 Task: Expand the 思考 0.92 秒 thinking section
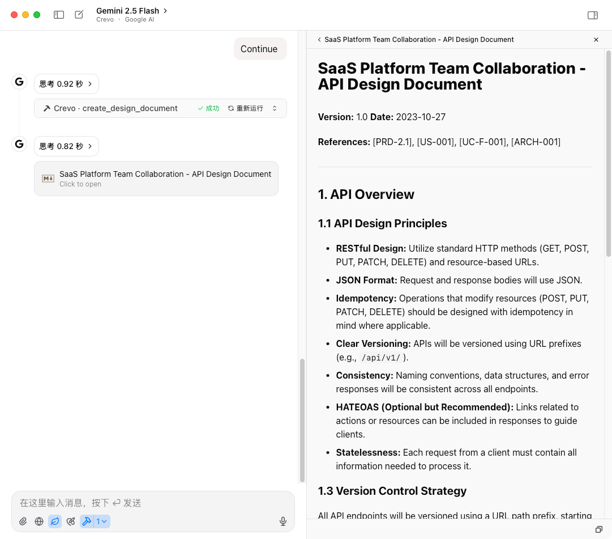[x=66, y=84]
